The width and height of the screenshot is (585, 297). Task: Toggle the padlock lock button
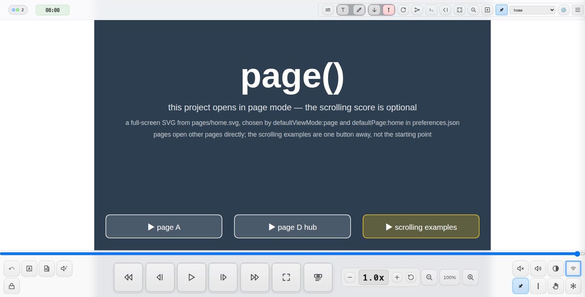click(12, 286)
